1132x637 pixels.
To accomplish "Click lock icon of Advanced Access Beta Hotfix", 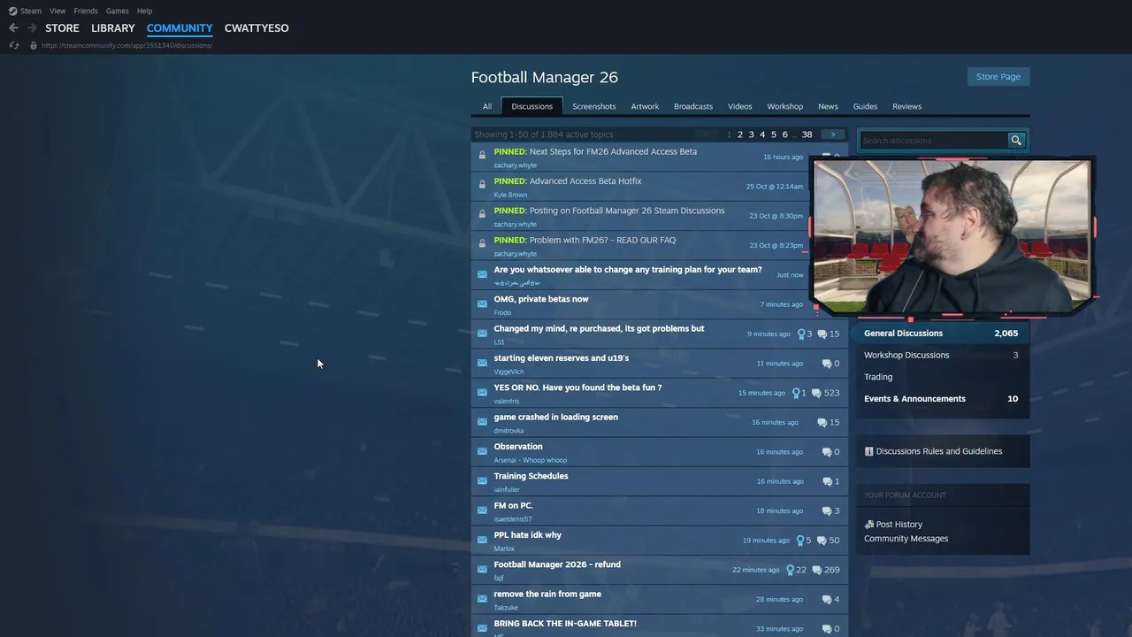I will [x=482, y=185].
